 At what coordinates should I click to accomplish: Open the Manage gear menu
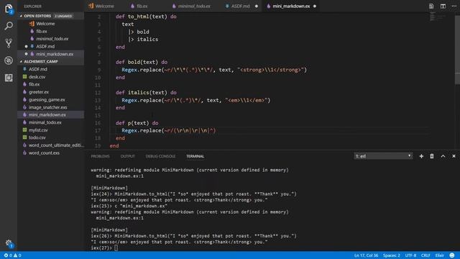9,243
